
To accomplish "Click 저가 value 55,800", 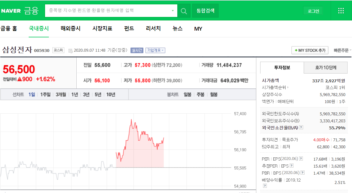I will coord(142,80).
